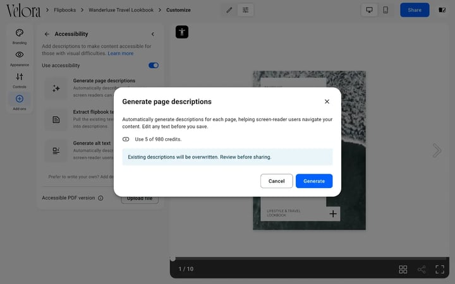This screenshot has height=284, width=455.
Task: Switch to desktop preview icon
Action: [x=369, y=10]
